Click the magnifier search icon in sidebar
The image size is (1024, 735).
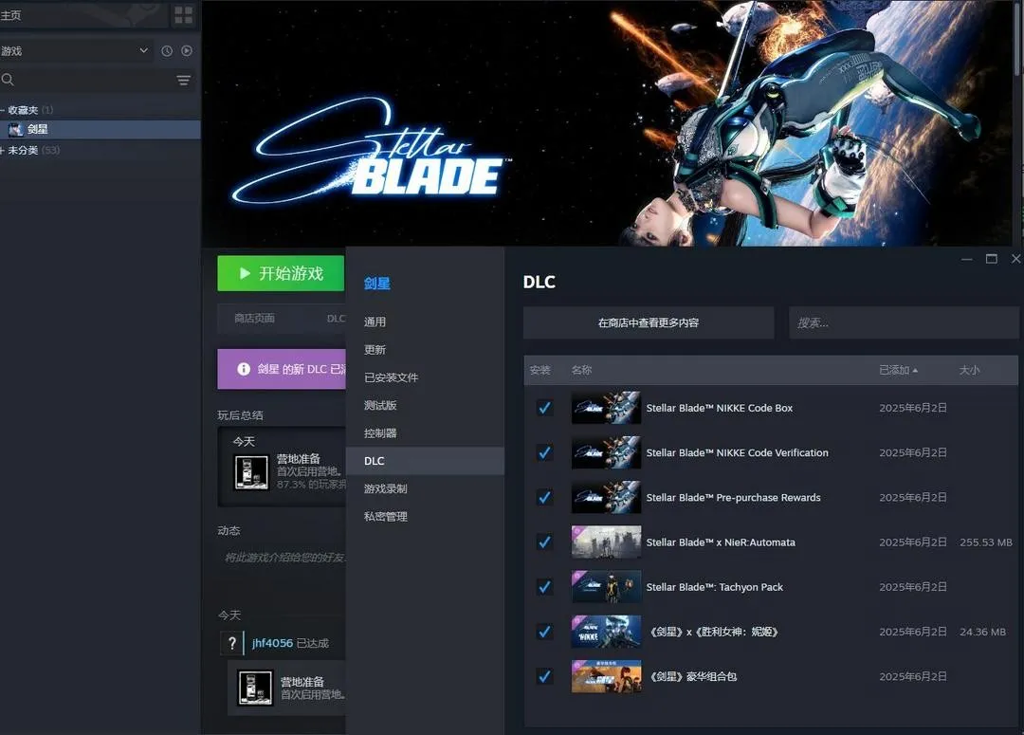(9, 80)
